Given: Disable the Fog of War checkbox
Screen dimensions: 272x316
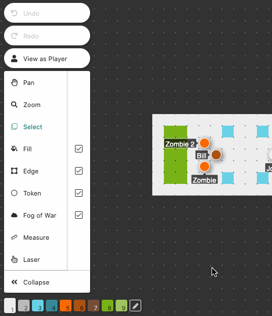Looking at the screenshot, I should tap(78, 215).
